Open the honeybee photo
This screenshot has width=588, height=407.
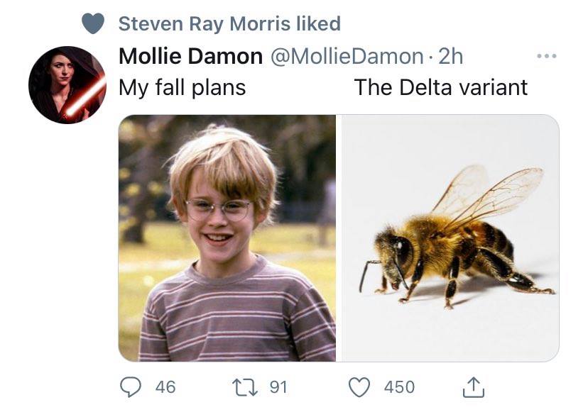448,238
